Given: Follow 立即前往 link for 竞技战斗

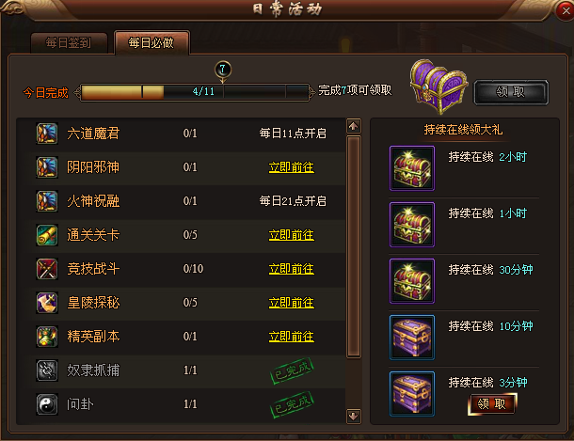Looking at the screenshot, I should [x=292, y=269].
